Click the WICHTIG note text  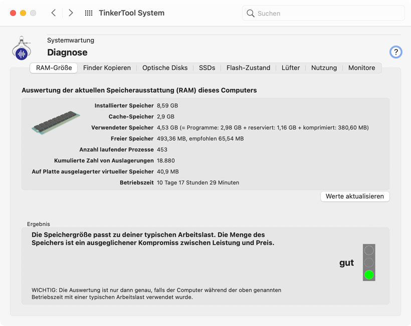pos(156,293)
